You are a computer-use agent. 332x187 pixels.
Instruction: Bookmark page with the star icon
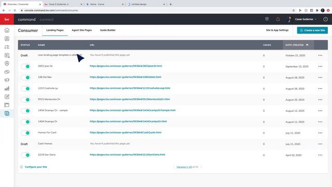tap(294, 10)
